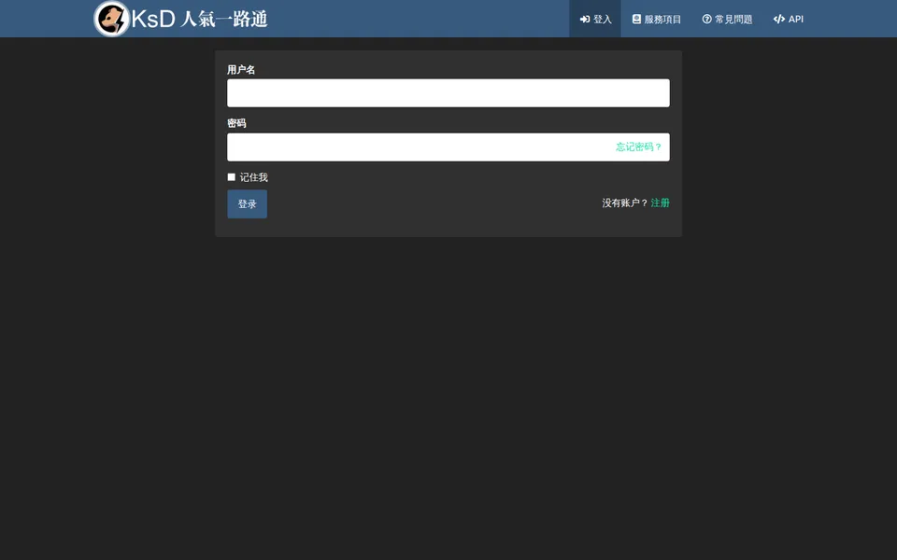Focus the 用户名 input field
This screenshot has width=897, height=560.
pos(448,93)
